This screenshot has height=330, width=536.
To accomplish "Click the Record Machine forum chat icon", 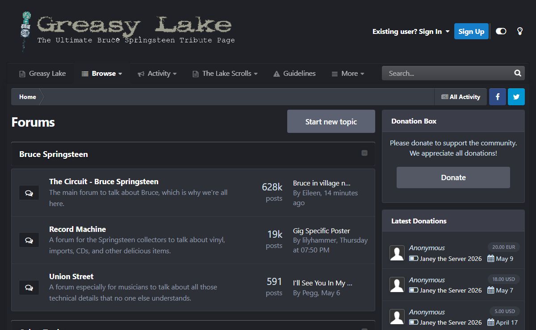I will pos(29,240).
